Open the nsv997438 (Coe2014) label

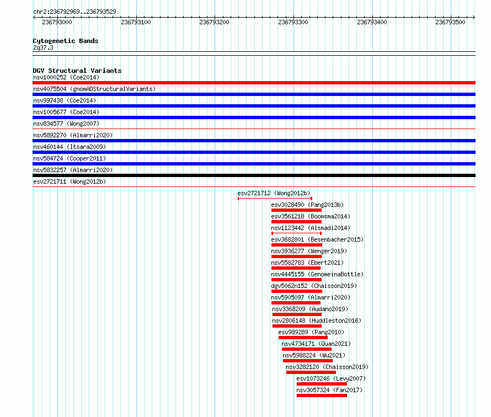[x=65, y=100]
